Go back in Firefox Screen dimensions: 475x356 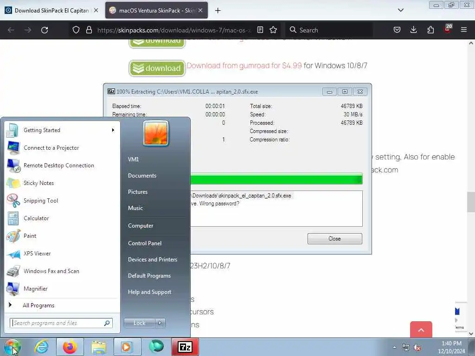11,30
